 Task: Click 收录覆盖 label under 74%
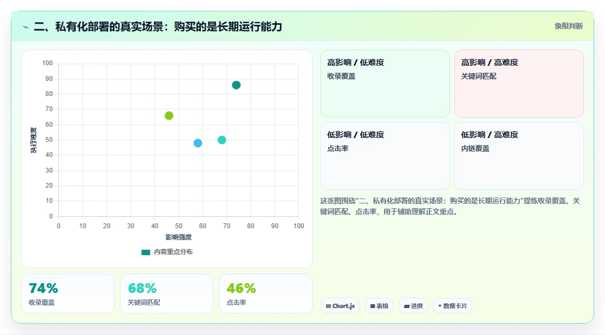[42, 303]
